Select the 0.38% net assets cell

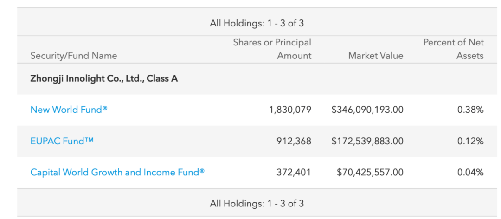click(470, 110)
